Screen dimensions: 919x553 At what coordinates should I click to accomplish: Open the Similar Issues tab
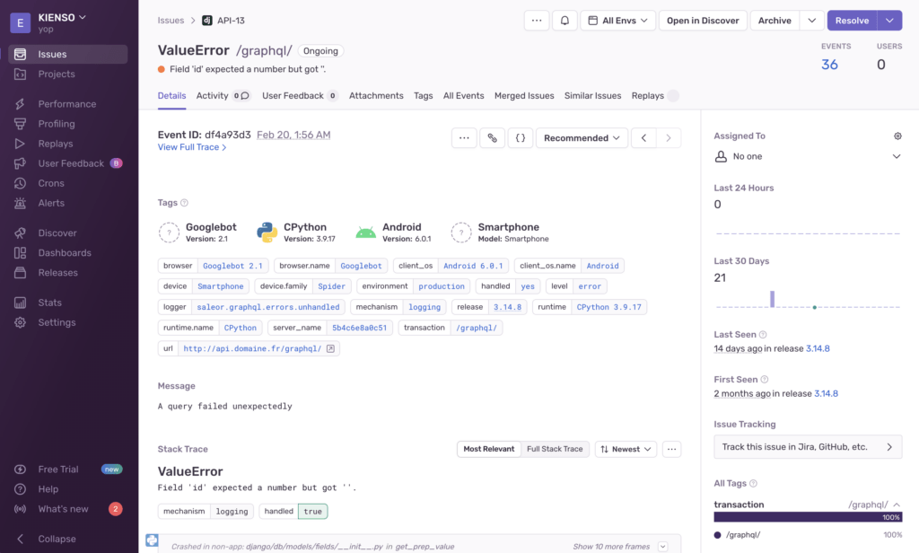click(592, 95)
